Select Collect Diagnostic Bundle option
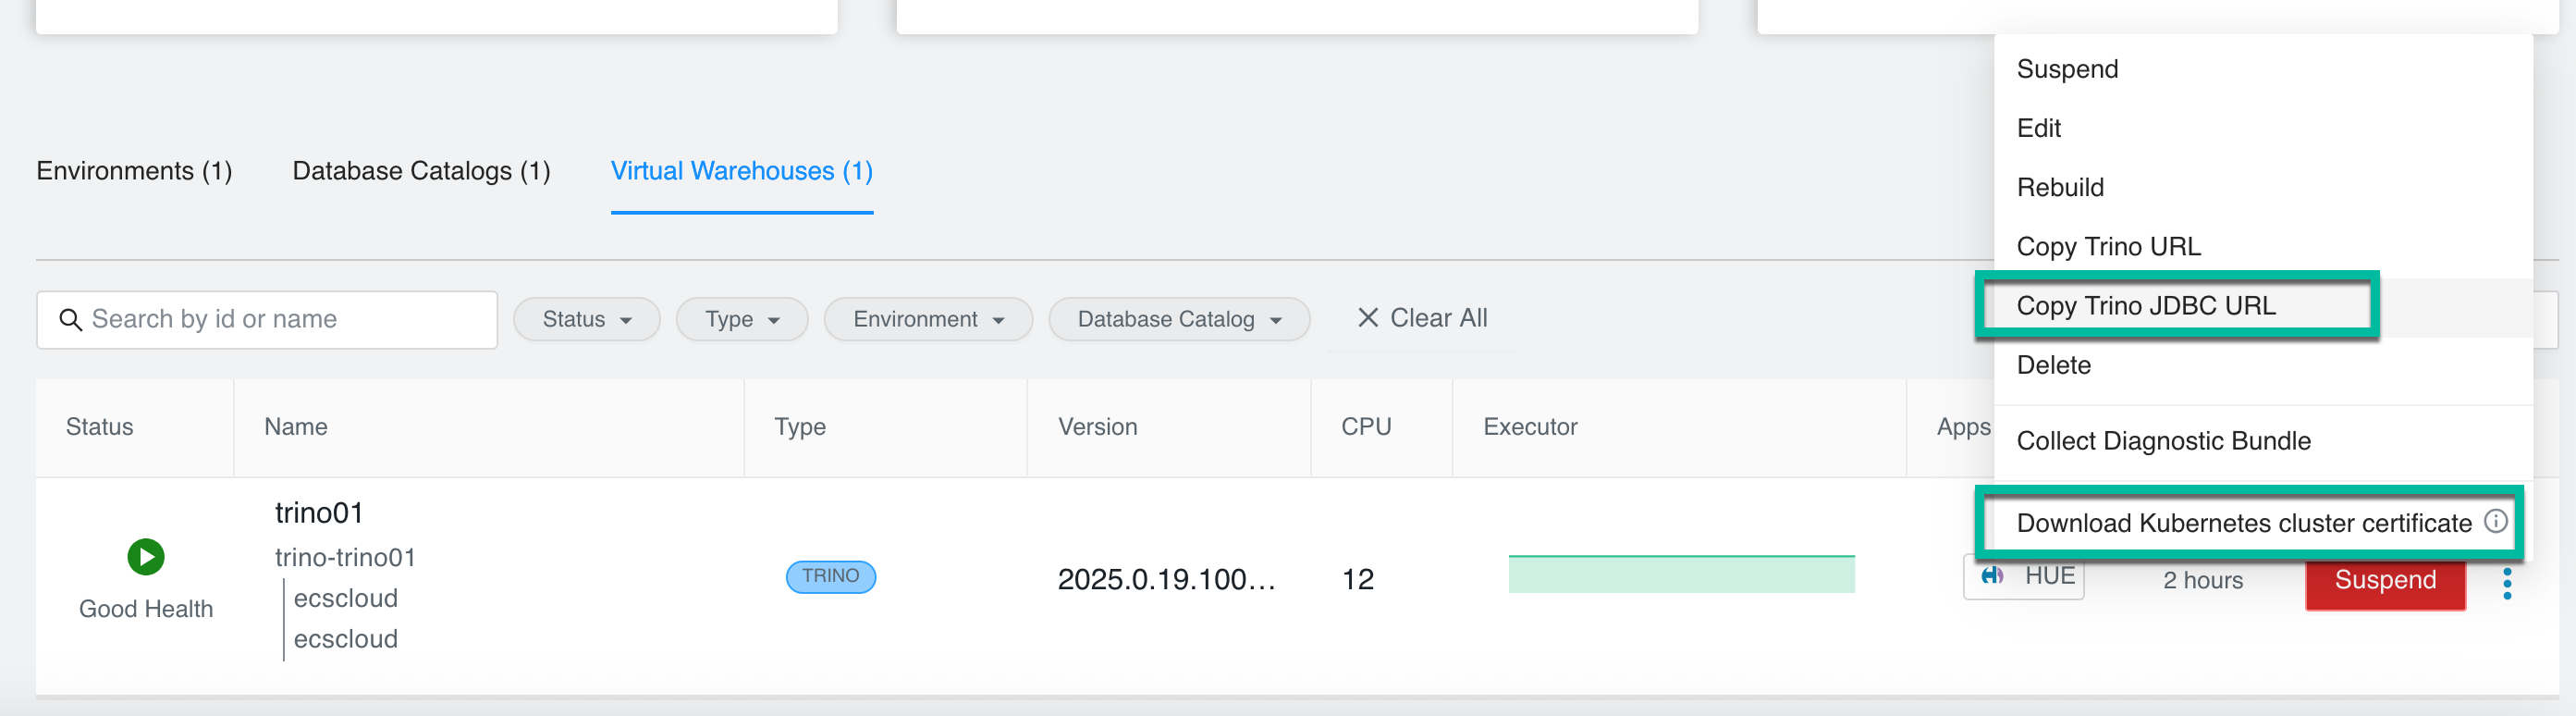The height and width of the screenshot is (716, 2576). point(2163,441)
